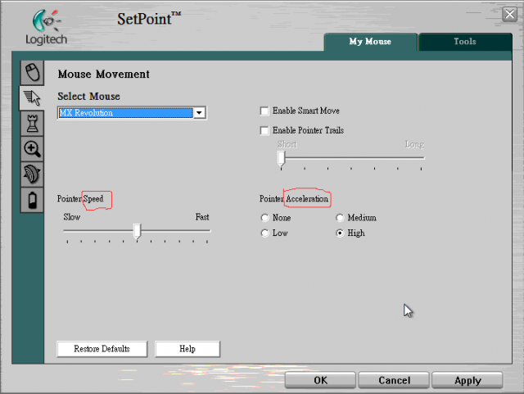
Task: Click the Fast label under Pointer Speed
Action: tap(202, 217)
